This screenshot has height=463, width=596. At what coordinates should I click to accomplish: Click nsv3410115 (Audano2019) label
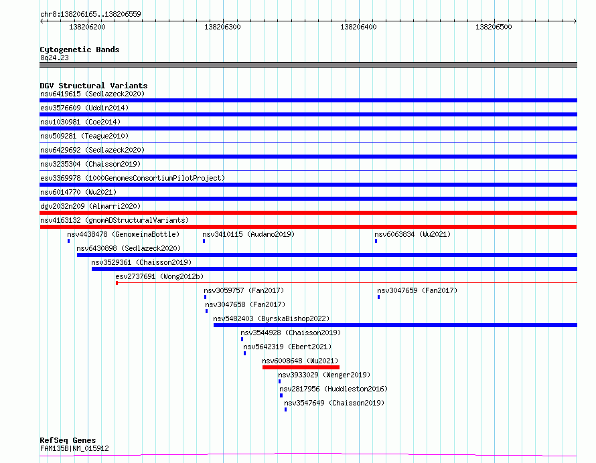pyautogui.click(x=248, y=234)
